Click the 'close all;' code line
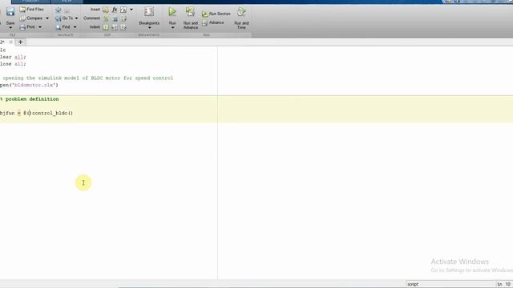513x288 pixels. pyautogui.click(x=13, y=64)
